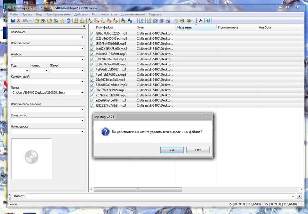Click the red X Remove tag icon
The width and height of the screenshot is (308, 214).
point(19,21)
